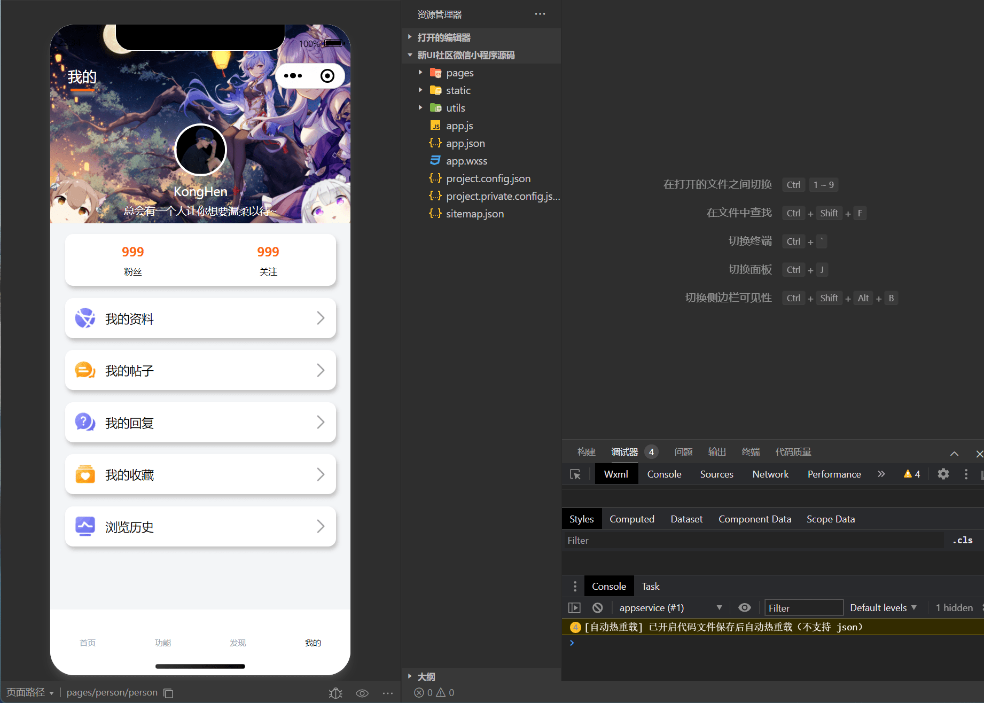The image size is (984, 703).
Task: Click the WXML element inspector arrow icon
Action: pyautogui.click(x=575, y=474)
